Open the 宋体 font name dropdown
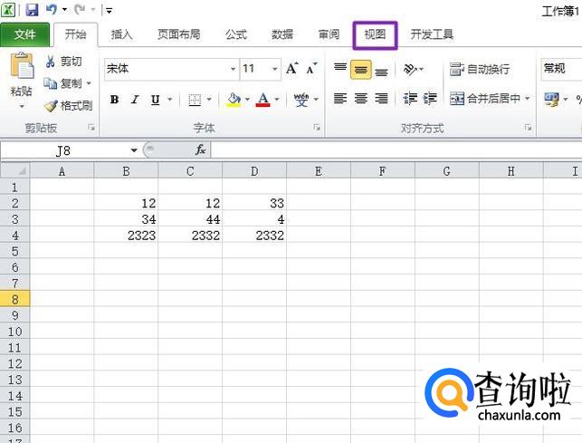This screenshot has width=582, height=443. (233, 69)
